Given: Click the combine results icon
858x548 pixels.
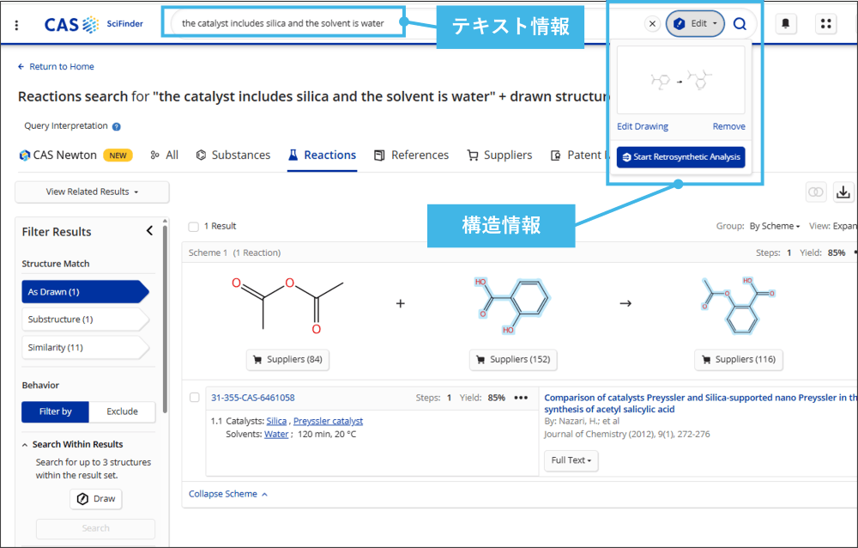Looking at the screenshot, I should 816,192.
